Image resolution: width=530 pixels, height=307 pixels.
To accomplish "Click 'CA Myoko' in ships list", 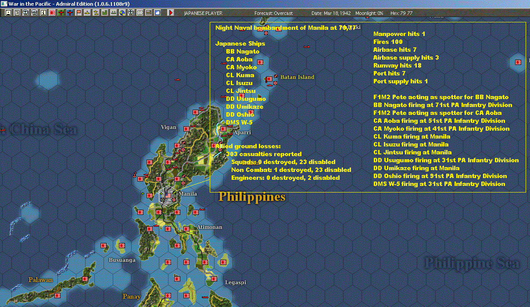I will coord(241,67).
